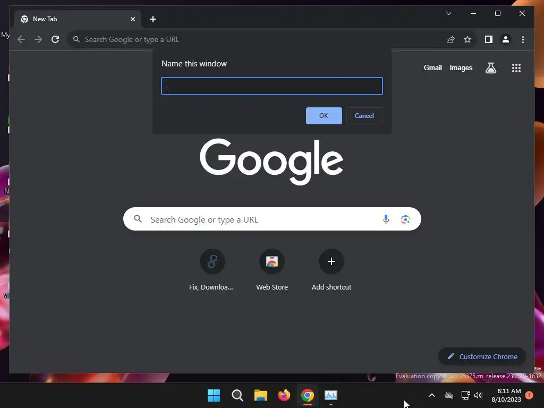Open Search Labs flask icon

(490, 67)
